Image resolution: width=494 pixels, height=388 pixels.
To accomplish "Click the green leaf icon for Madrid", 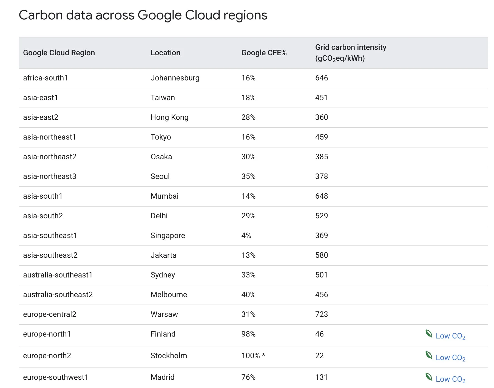I will [x=429, y=377].
